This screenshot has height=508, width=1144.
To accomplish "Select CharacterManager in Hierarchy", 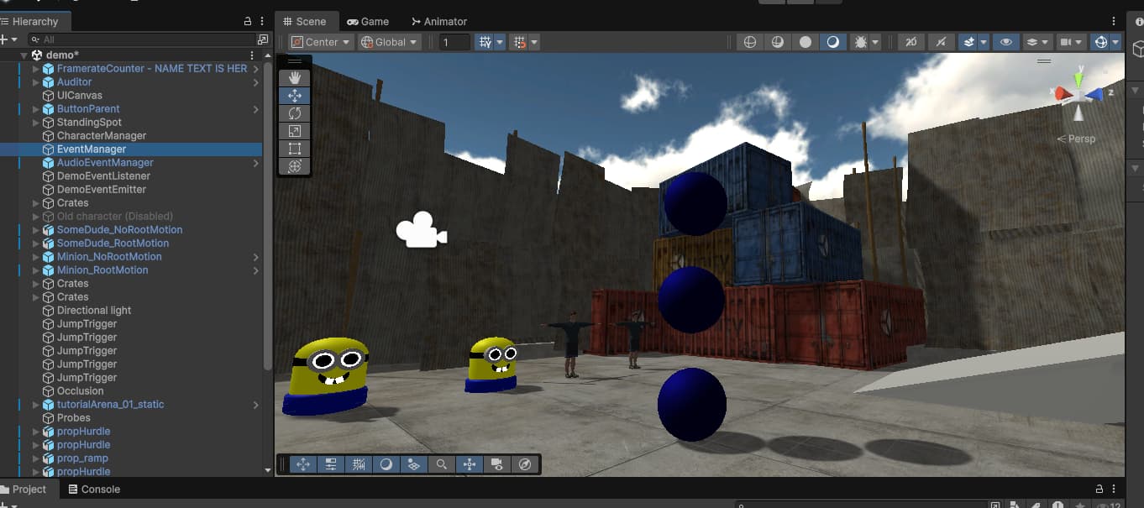I will 102,136.
